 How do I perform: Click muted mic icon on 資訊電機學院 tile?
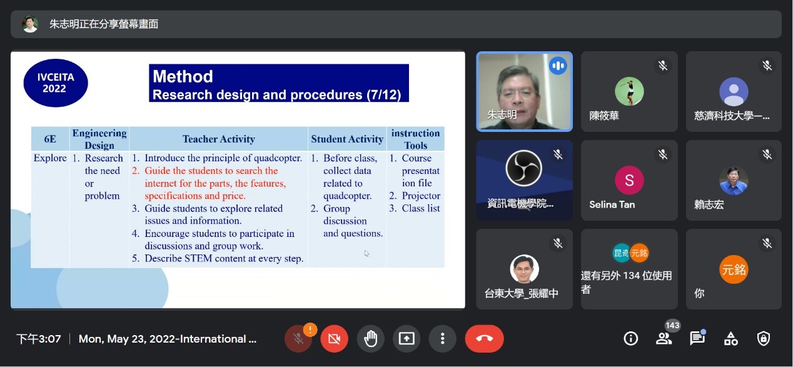coord(558,154)
